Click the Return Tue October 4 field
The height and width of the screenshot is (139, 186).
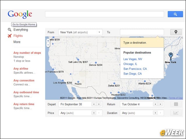pyautogui.click(x=142, y=104)
